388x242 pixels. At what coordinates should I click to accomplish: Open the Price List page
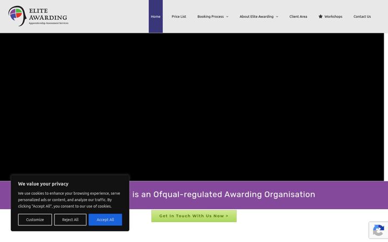pyautogui.click(x=179, y=16)
